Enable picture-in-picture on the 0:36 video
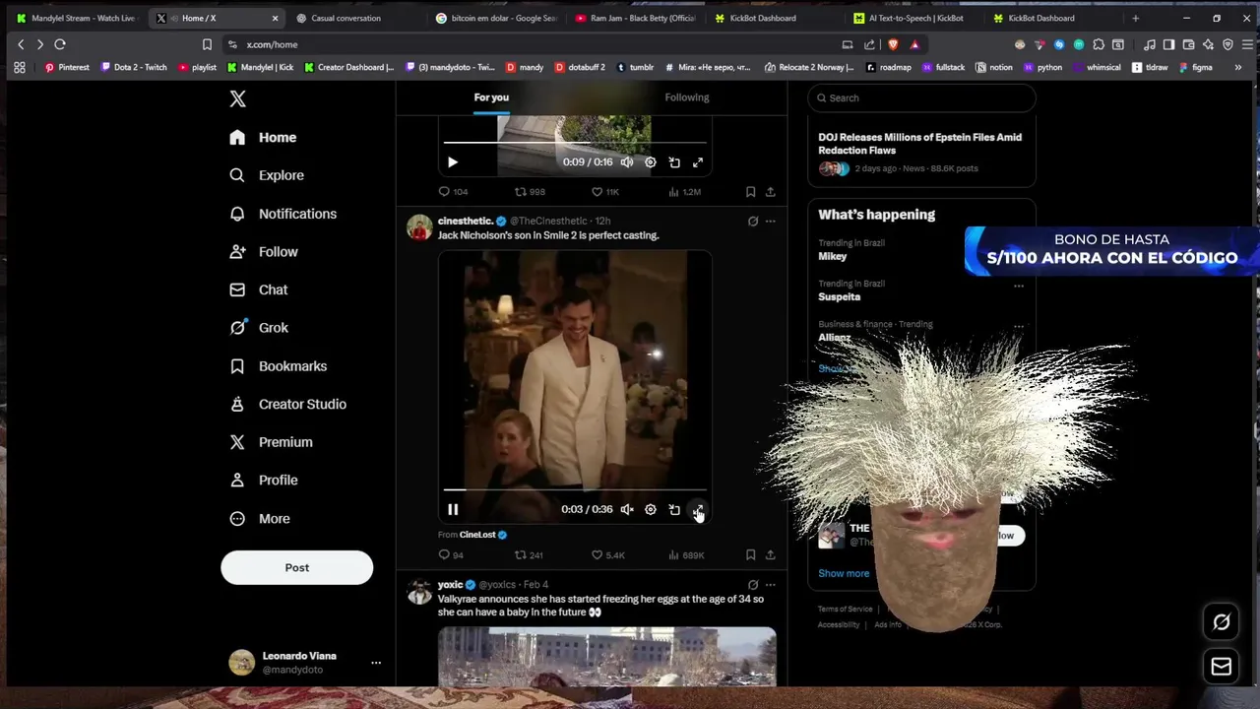 point(674,509)
